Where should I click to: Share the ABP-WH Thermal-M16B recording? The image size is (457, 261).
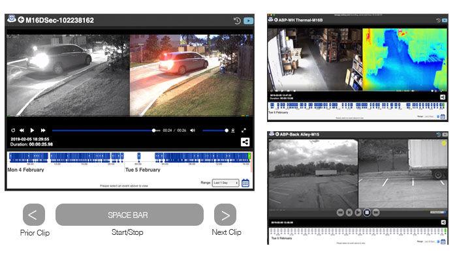[443, 97]
